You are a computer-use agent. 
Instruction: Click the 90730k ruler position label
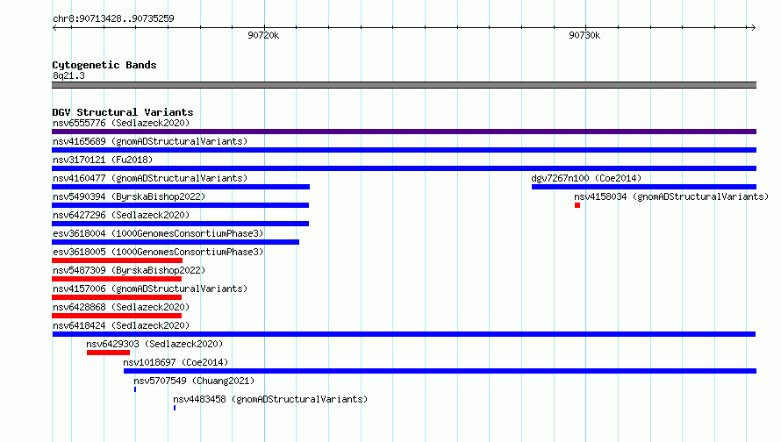click(584, 35)
